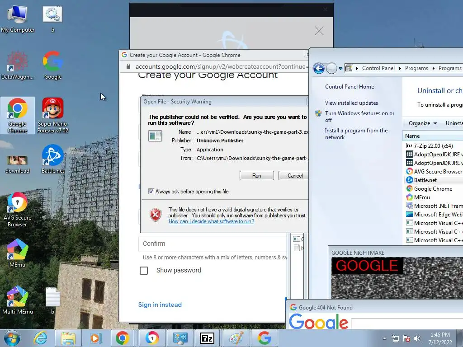463x347 pixels.
Task: Uncheck Always ask before opening this file
Action: (x=151, y=192)
